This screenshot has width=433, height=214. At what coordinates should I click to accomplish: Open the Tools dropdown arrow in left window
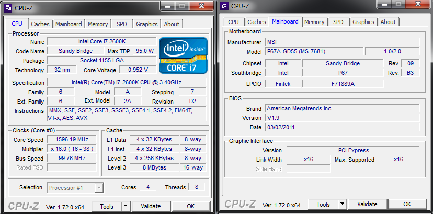click(x=126, y=206)
